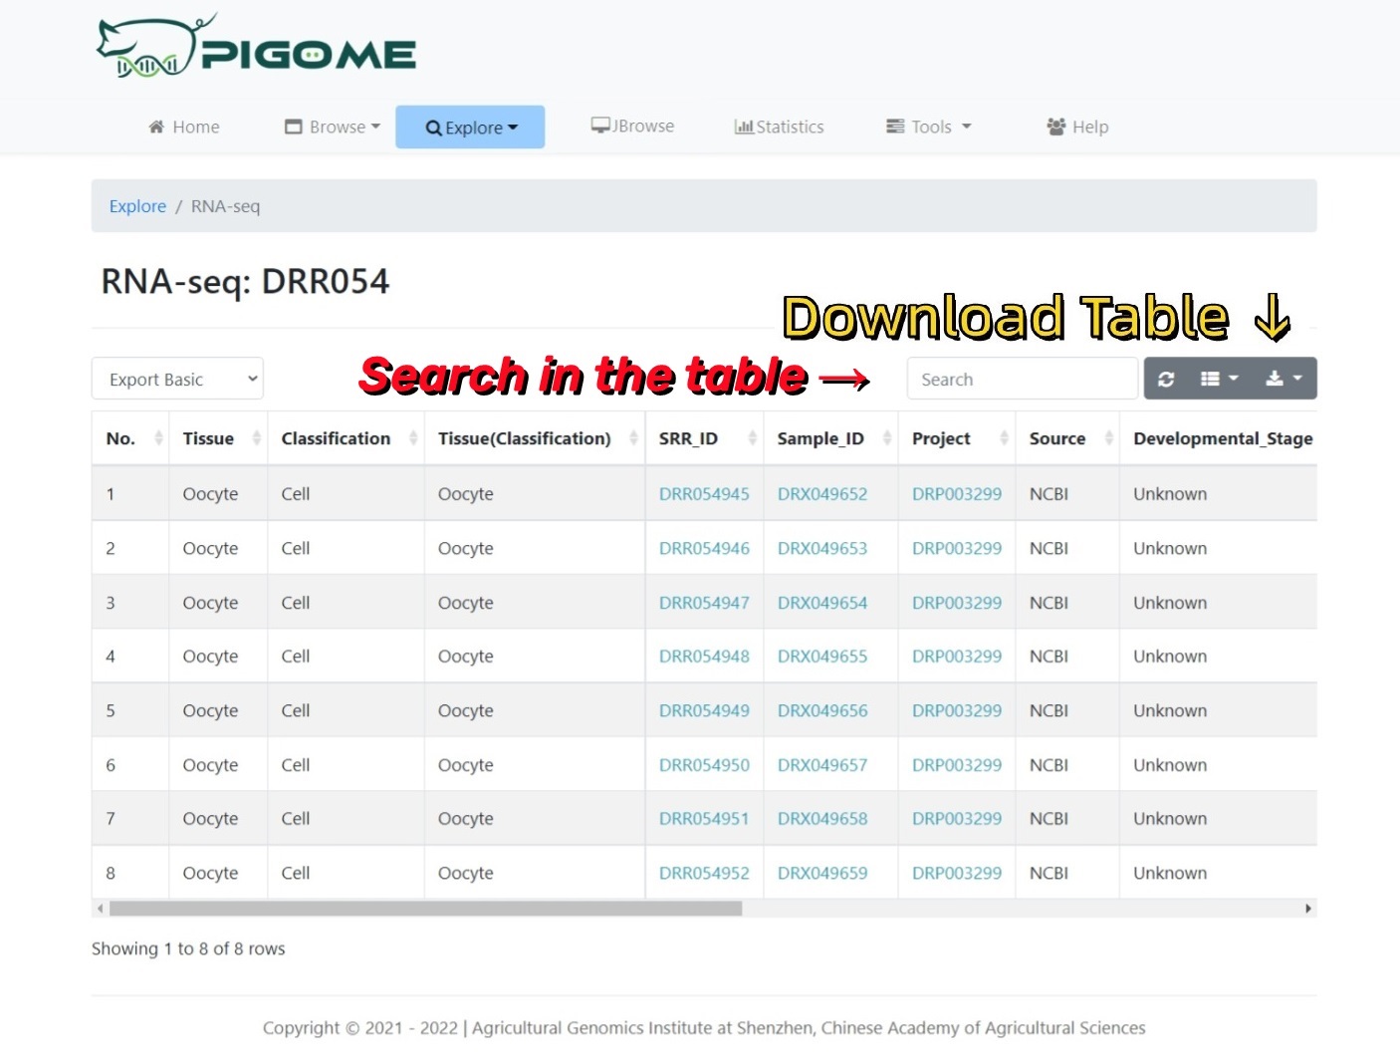Screen dimensions: 1400x1061
Task: Expand the Tools menu
Action: click(928, 127)
